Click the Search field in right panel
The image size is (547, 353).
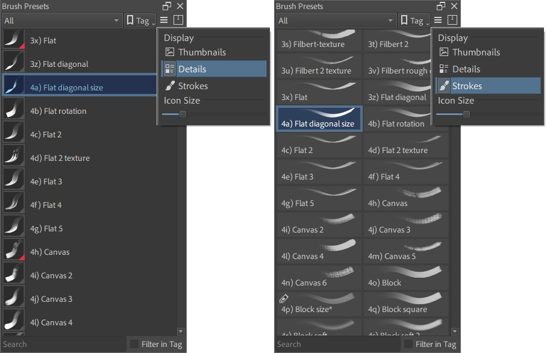(x=337, y=344)
